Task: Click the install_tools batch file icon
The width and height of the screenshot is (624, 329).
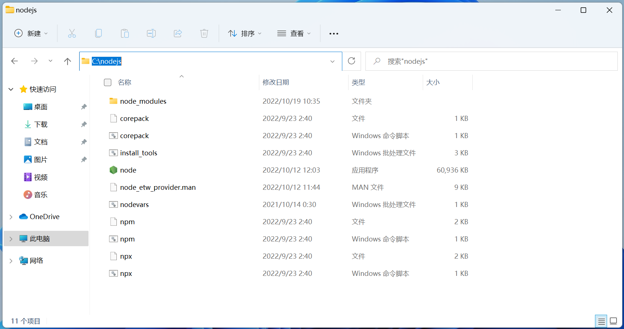Action: point(113,153)
